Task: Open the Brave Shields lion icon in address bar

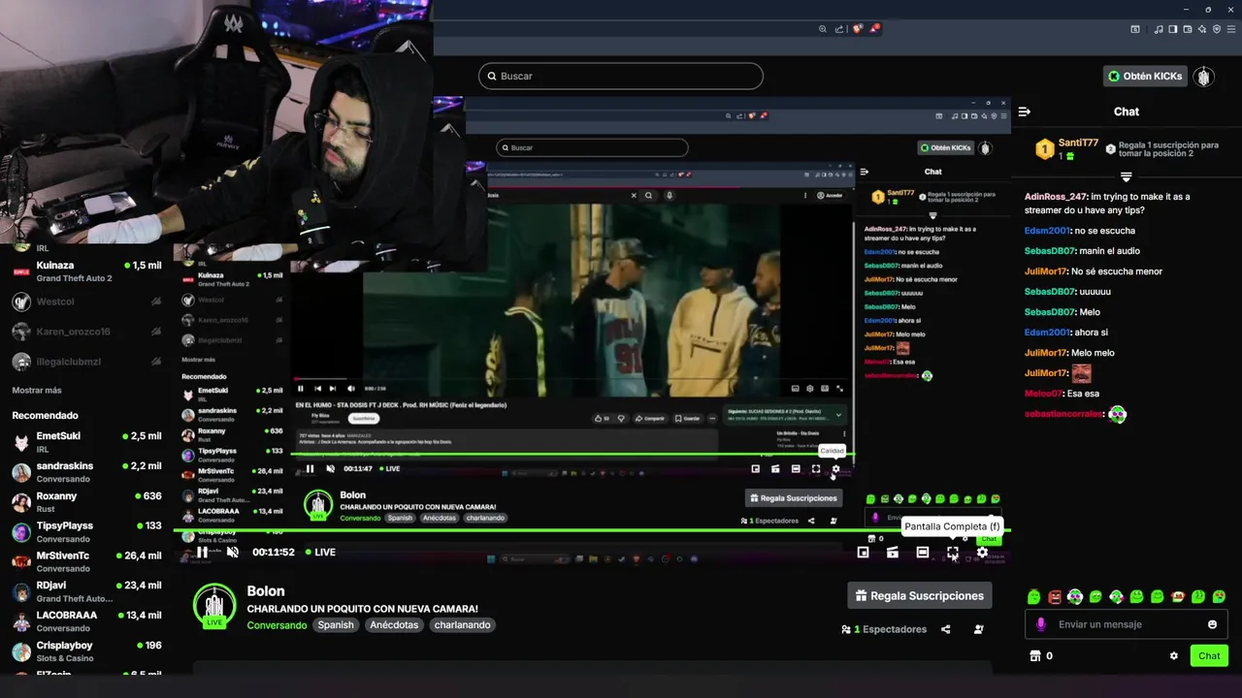Action: (x=857, y=29)
